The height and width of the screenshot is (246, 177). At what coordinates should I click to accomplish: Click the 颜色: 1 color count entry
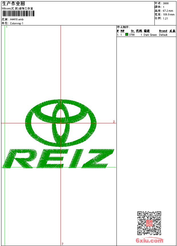[160, 7]
